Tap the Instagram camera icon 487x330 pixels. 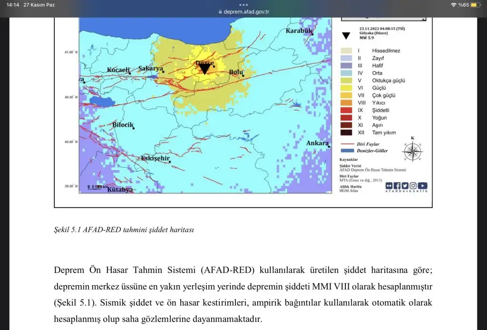point(413,186)
